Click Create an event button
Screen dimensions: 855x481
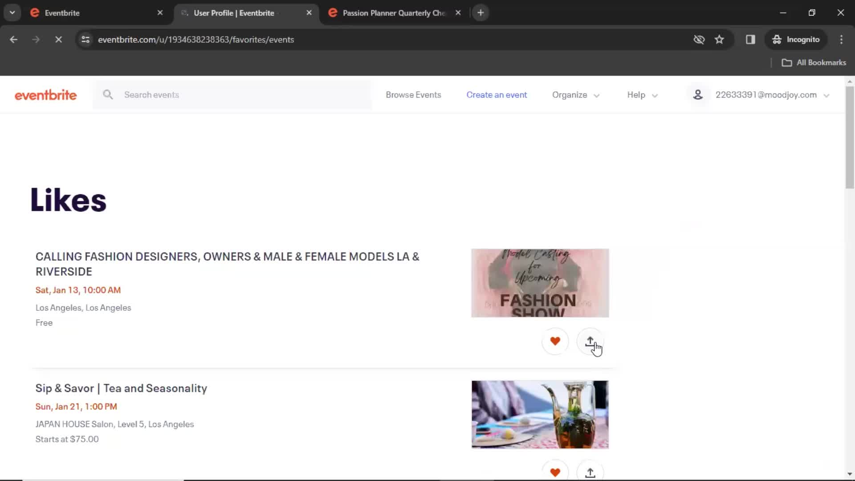point(496,94)
